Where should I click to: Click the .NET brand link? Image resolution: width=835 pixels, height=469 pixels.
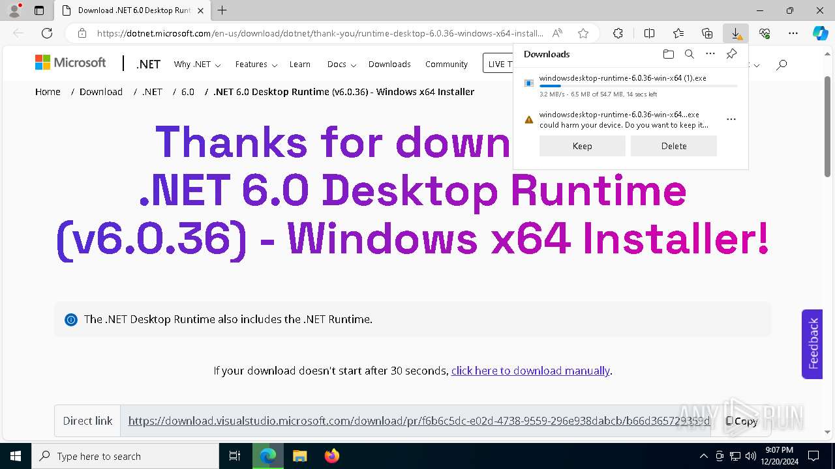coord(148,64)
